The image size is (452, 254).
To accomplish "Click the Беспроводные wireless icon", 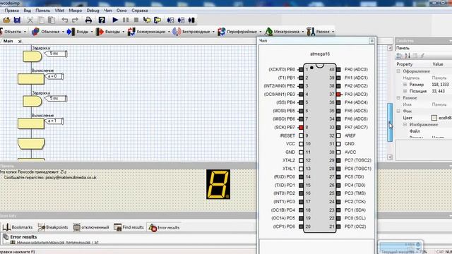I will pyautogui.click(x=177, y=31).
